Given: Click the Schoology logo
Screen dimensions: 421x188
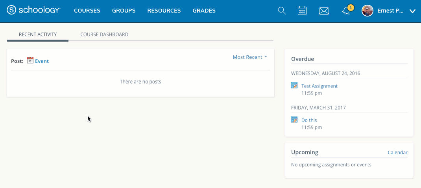Looking at the screenshot, I should click(x=34, y=11).
